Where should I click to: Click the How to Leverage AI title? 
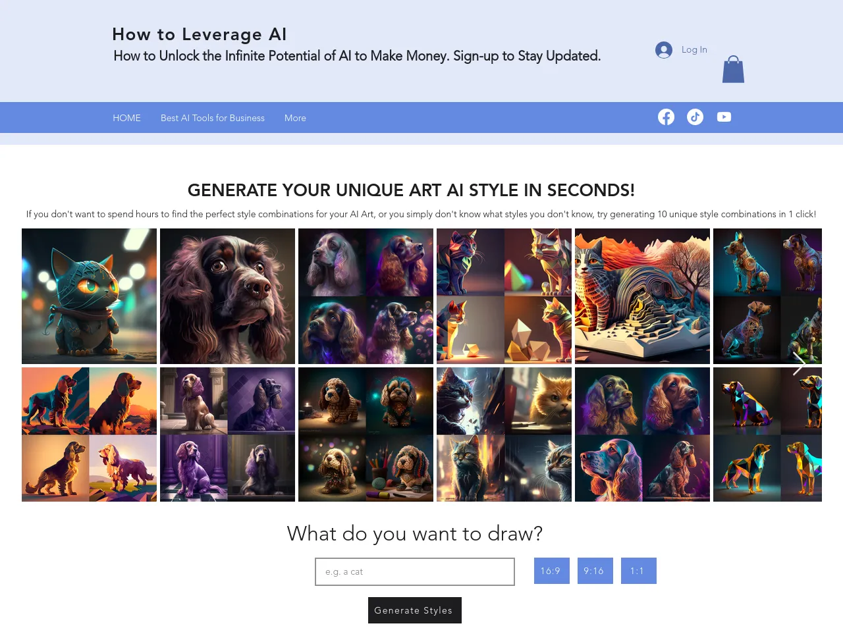(199, 34)
